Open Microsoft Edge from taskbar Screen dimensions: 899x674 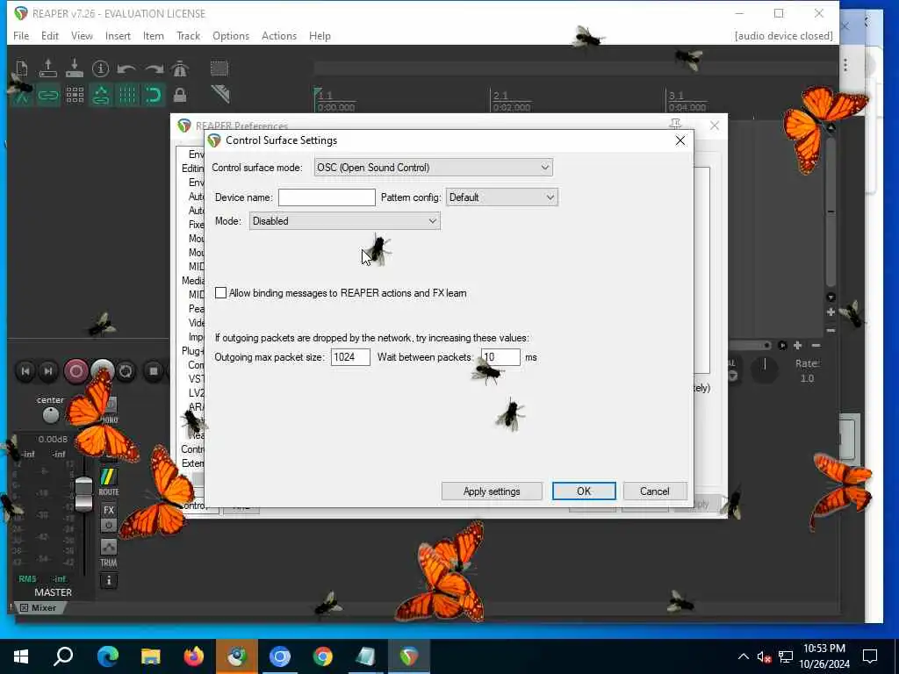coord(107,656)
